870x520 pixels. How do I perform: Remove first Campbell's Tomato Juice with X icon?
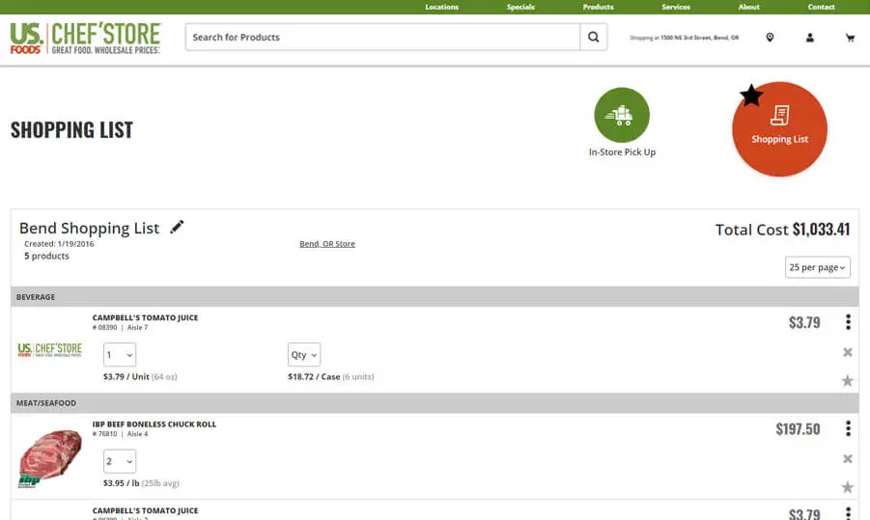pyautogui.click(x=847, y=352)
